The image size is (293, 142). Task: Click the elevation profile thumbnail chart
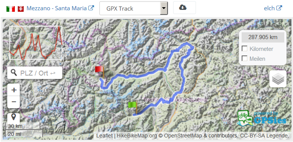pos(36,43)
